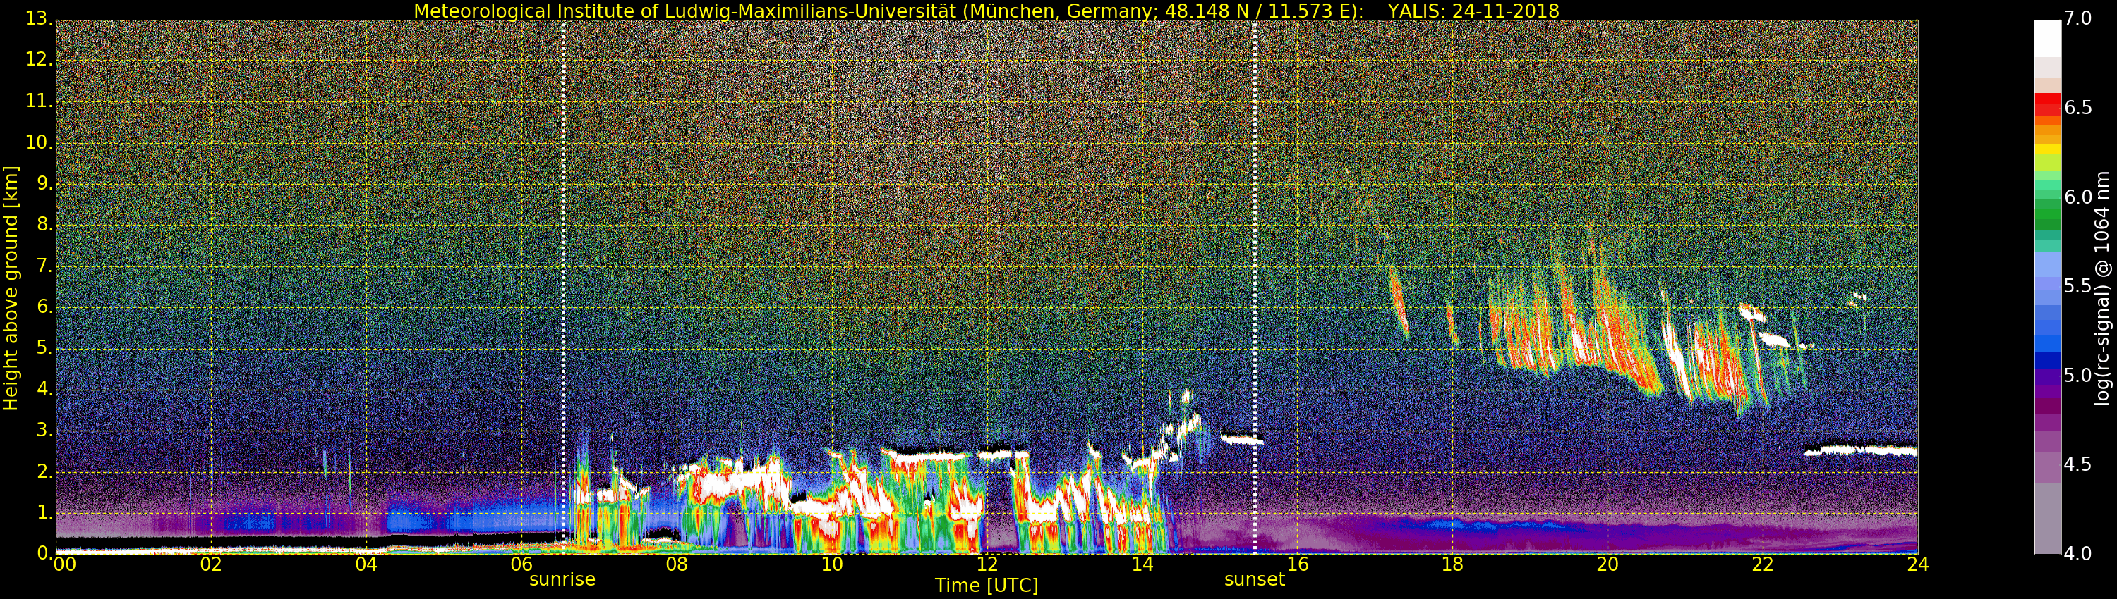This screenshot has width=2117, height=599.
Task: Click the sunrise label below the time axis
Action: [x=562, y=579]
